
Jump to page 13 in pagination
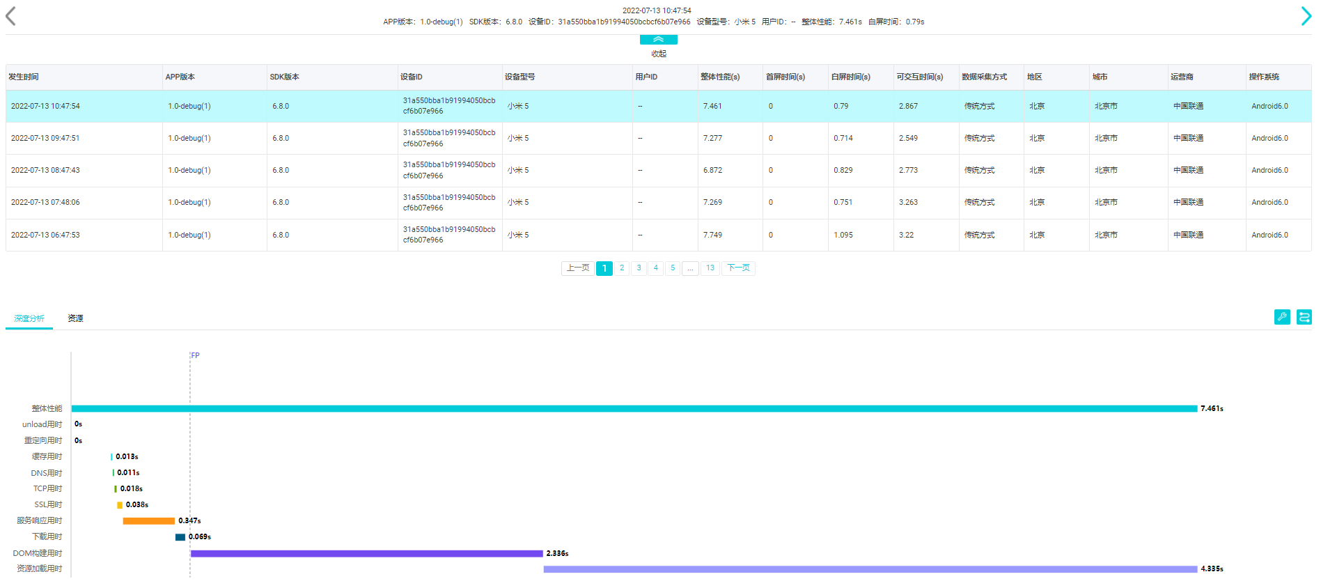[710, 268]
